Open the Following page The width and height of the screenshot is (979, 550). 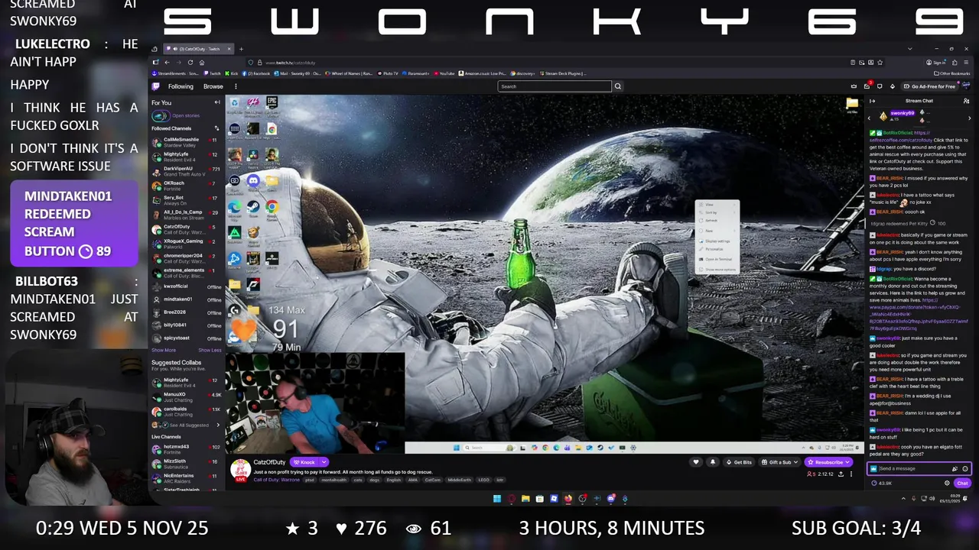point(181,86)
